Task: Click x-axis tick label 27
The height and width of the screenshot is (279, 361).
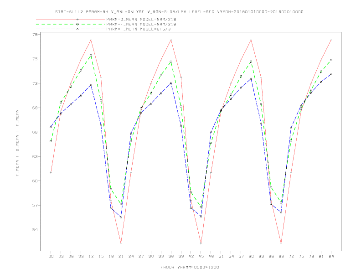Action: click(141, 256)
